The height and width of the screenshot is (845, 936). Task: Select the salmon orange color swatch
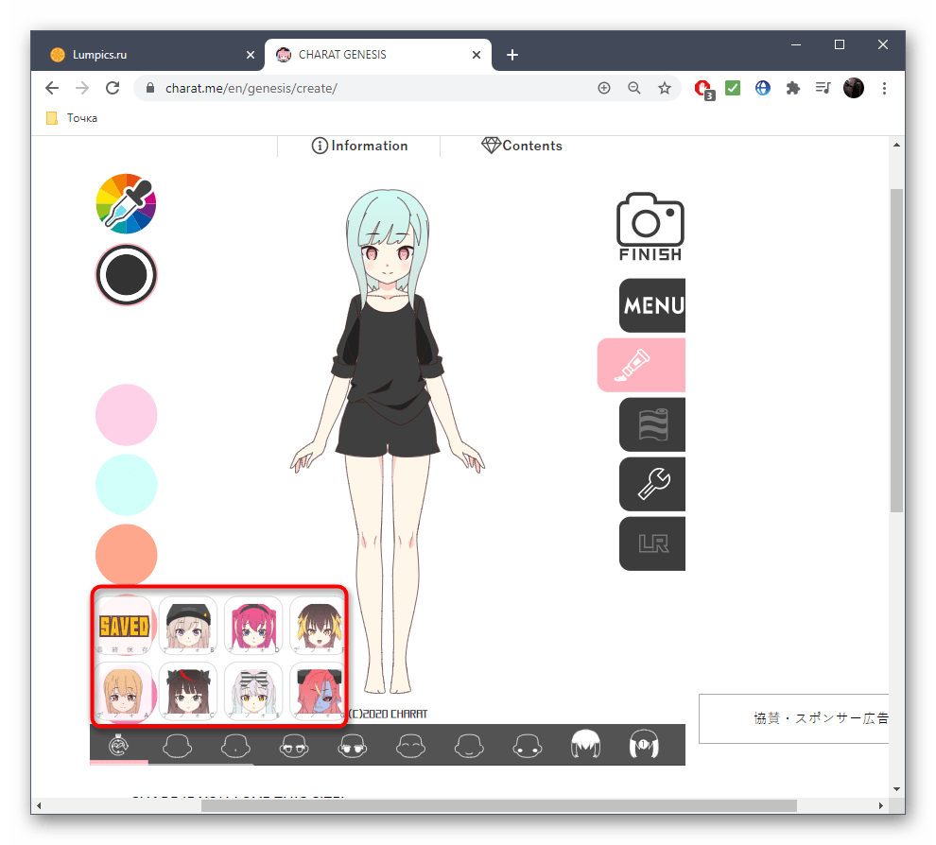tap(126, 555)
